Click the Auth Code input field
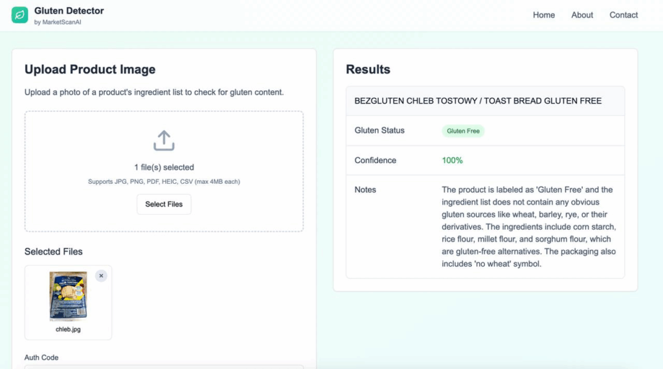The height and width of the screenshot is (369, 663). (x=164, y=367)
